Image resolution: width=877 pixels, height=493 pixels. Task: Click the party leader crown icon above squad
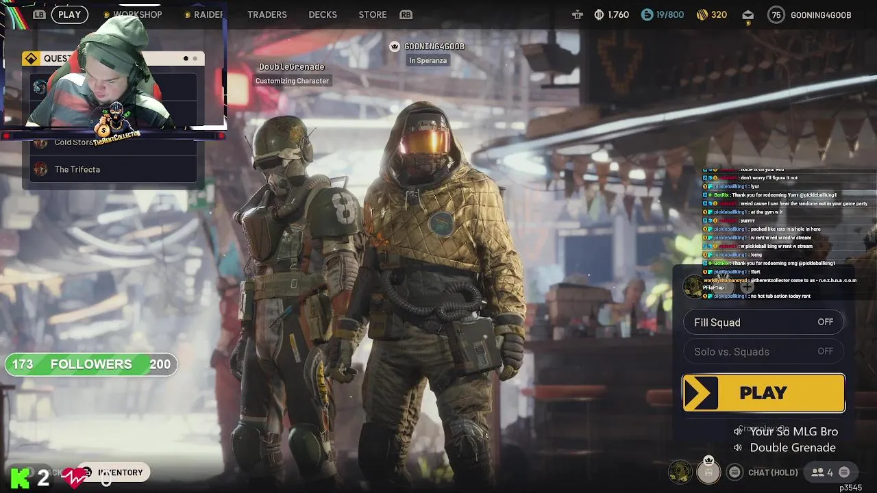[394, 46]
